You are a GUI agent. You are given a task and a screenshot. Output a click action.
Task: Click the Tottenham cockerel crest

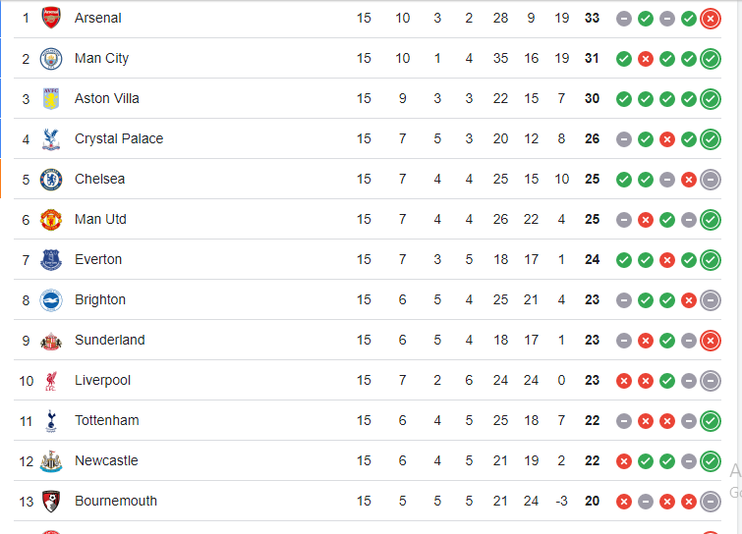pyautogui.click(x=51, y=420)
